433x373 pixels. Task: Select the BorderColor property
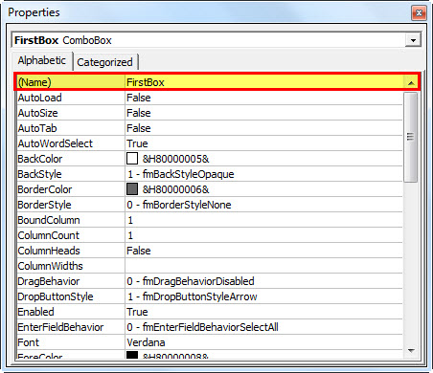(x=45, y=189)
